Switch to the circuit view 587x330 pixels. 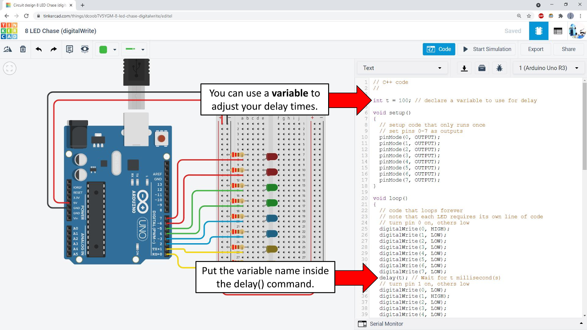point(538,31)
